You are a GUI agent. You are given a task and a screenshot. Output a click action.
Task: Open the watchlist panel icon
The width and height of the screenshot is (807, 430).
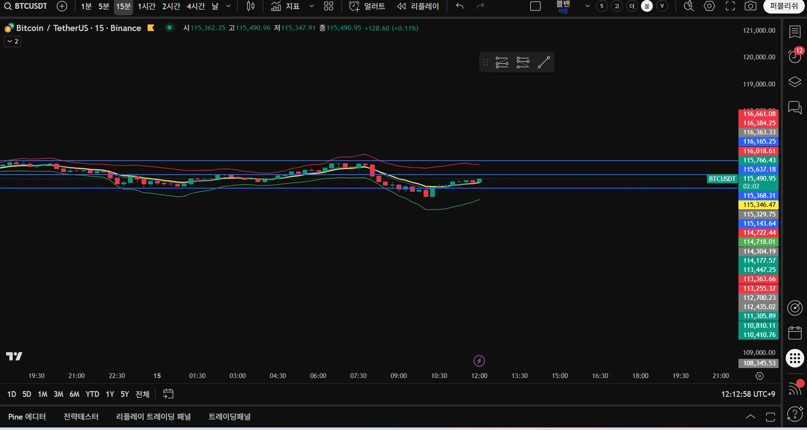click(795, 31)
